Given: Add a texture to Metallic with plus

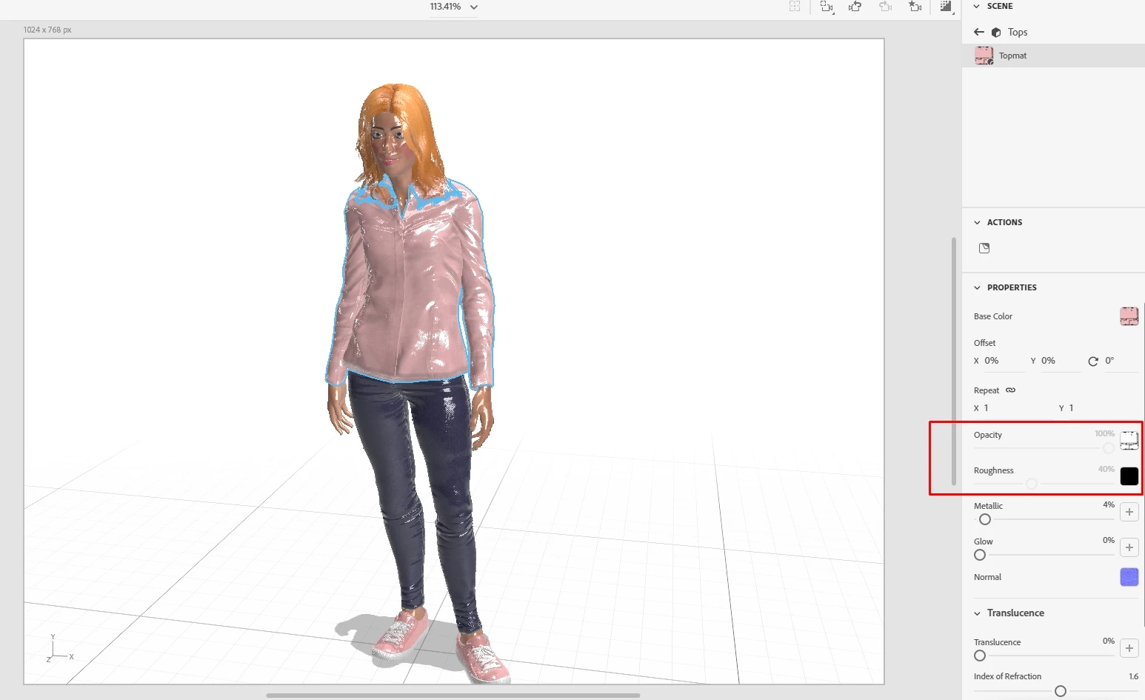Looking at the screenshot, I should click(1129, 512).
